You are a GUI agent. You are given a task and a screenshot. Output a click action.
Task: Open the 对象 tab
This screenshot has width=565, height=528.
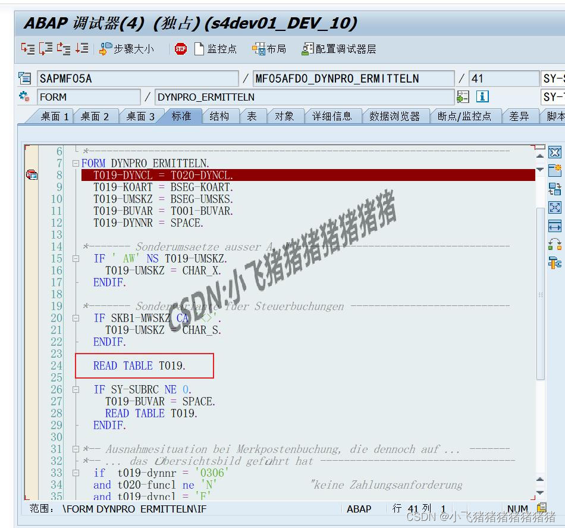284,116
